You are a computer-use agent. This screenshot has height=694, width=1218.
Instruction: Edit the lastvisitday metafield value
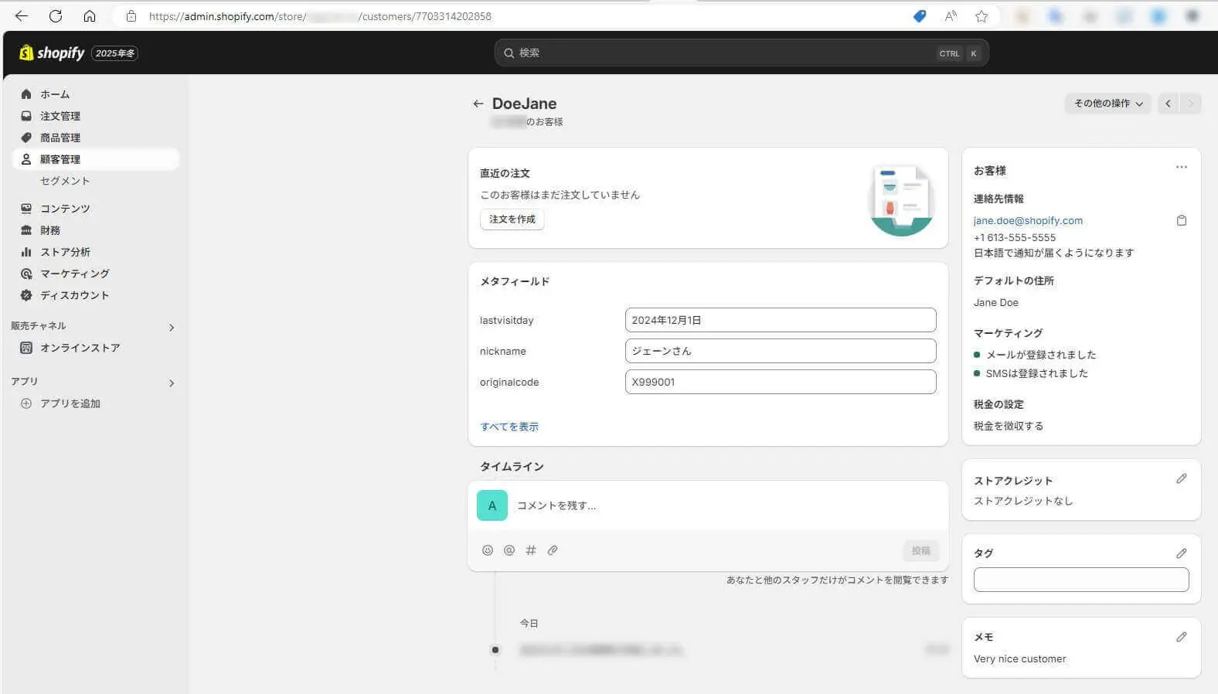[x=781, y=320]
